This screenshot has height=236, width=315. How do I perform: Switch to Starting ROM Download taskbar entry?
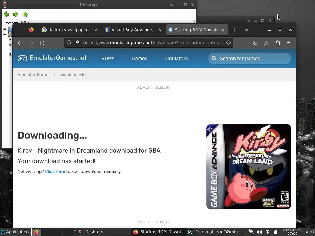pyautogui.click(x=159, y=232)
